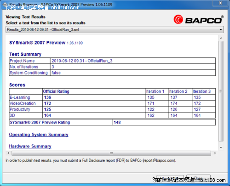The image size is (230, 186).
Task: Click the Productivity Iteration 3 score 127
Action: coord(197,109)
